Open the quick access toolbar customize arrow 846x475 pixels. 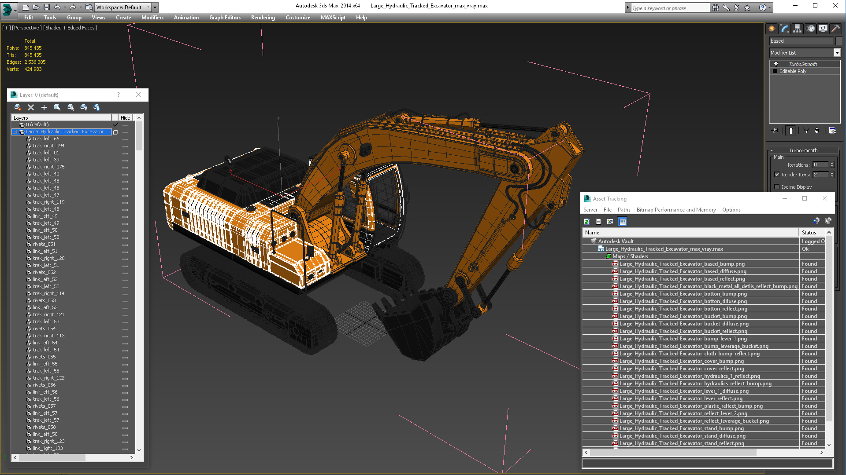coord(155,7)
